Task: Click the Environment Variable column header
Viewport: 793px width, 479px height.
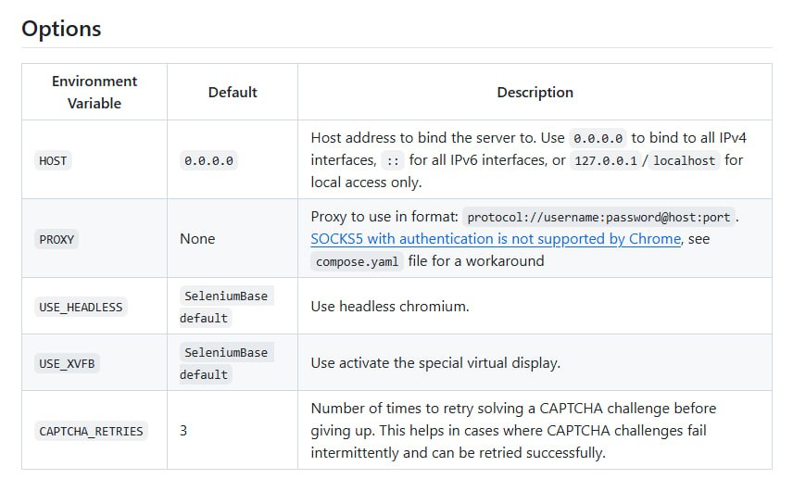Action: 94,92
